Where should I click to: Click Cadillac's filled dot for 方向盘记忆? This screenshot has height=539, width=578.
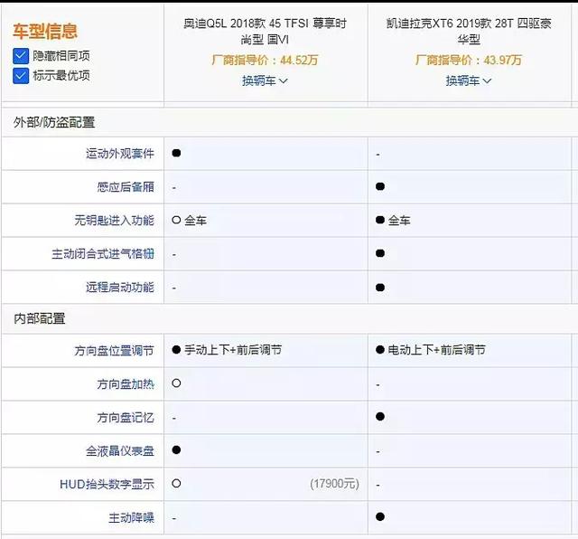coord(380,416)
